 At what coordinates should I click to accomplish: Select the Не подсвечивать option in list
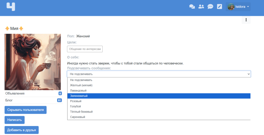coord(81,80)
